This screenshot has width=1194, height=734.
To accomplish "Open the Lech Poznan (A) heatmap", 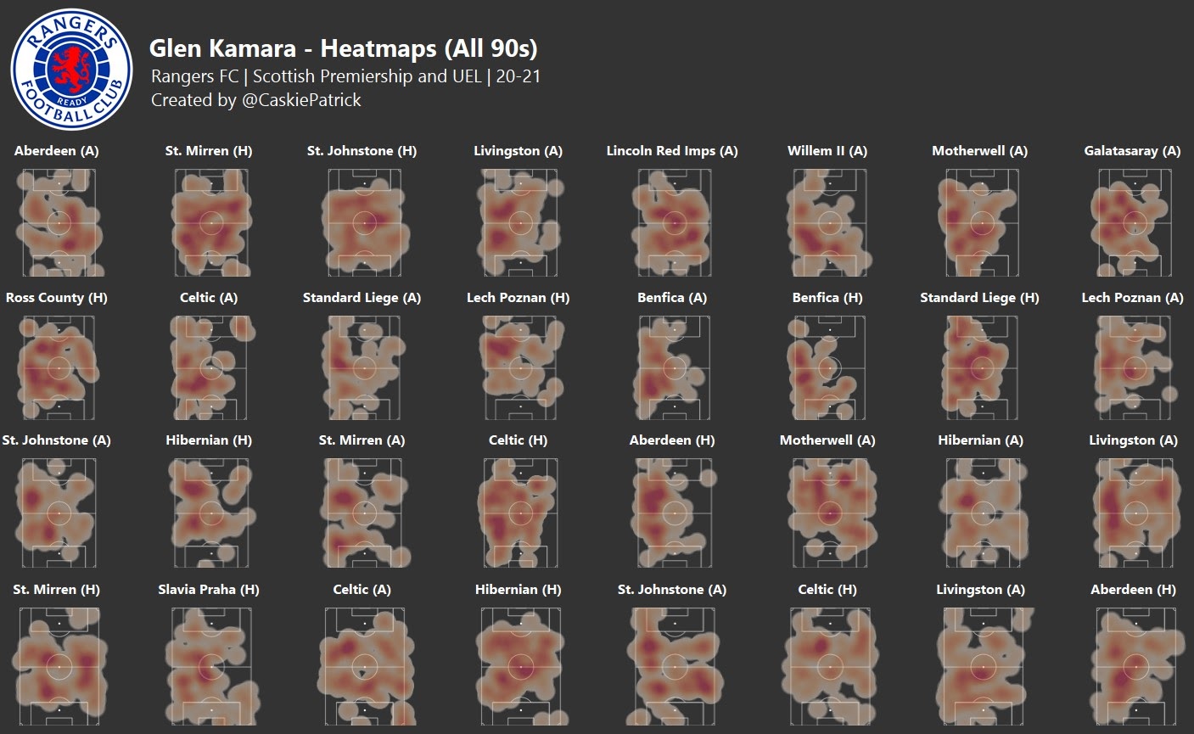I will coord(1135,367).
